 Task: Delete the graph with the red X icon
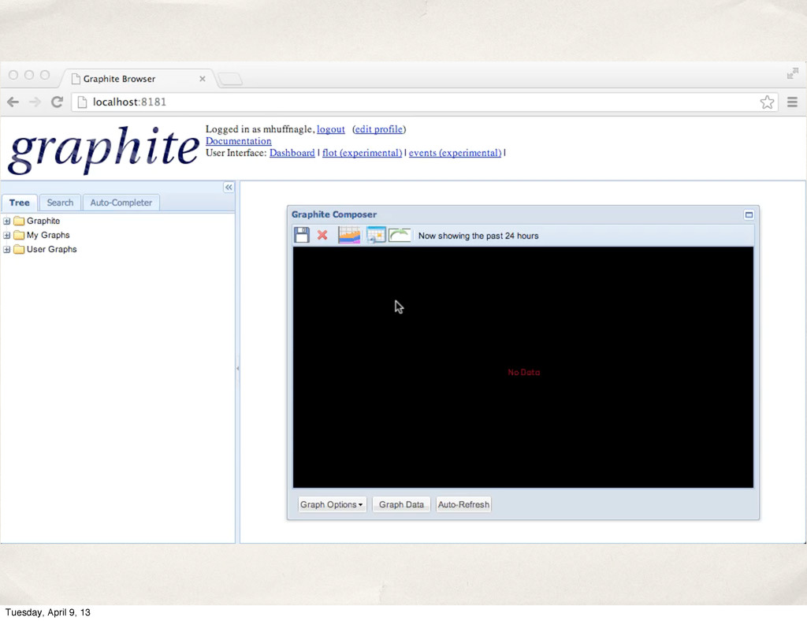[x=322, y=235]
